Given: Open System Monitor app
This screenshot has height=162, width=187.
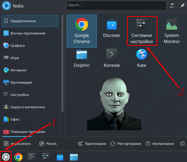Looking at the screenshot, I should (172, 31).
